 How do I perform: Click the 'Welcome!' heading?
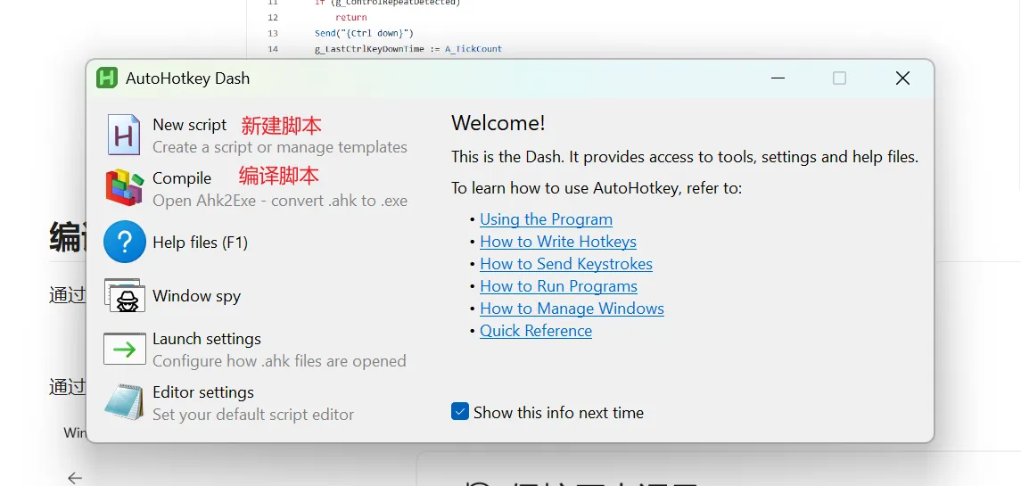(x=498, y=123)
